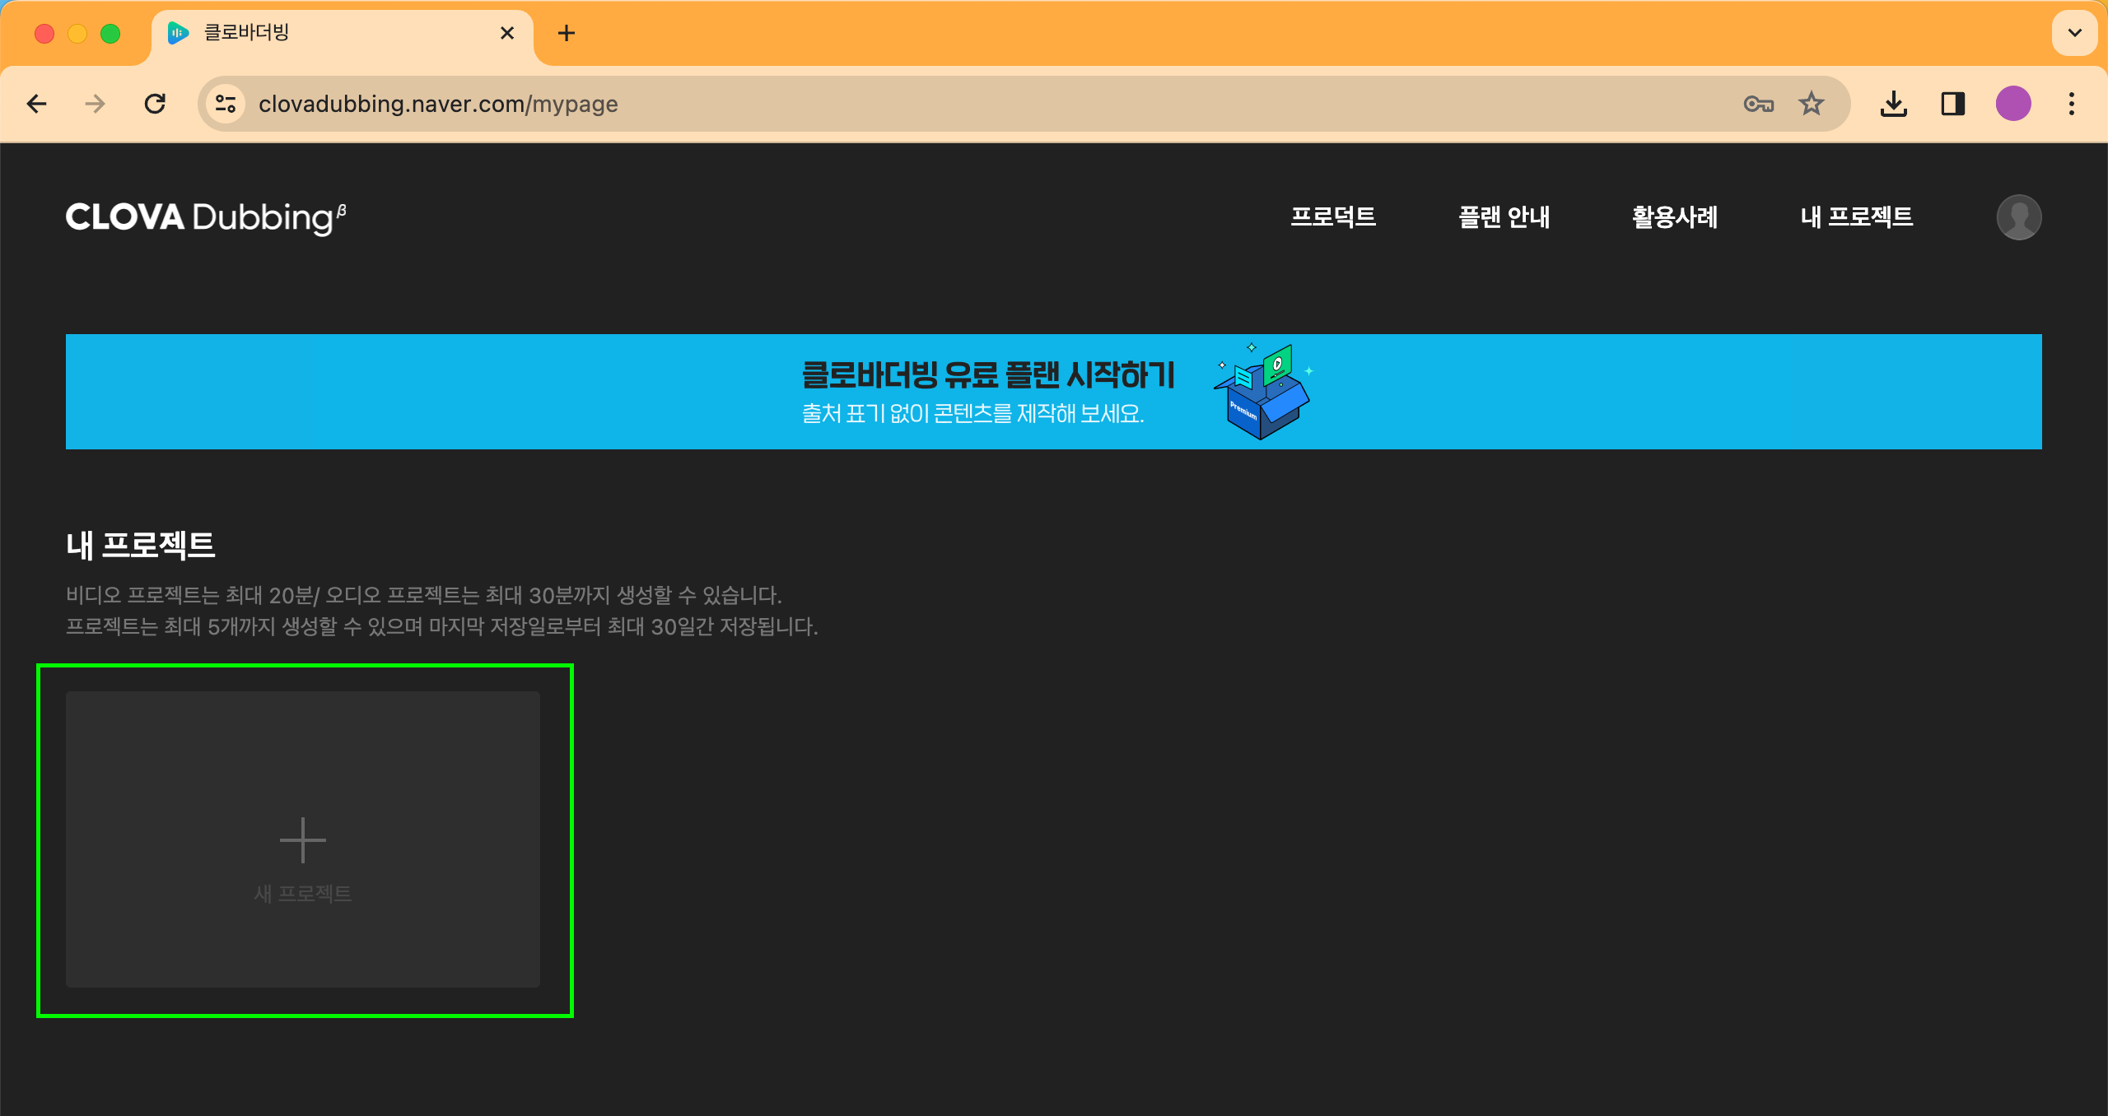This screenshot has height=1116, width=2108.
Task: Open 내 프로젝트 in the navigation
Action: [x=1856, y=217]
